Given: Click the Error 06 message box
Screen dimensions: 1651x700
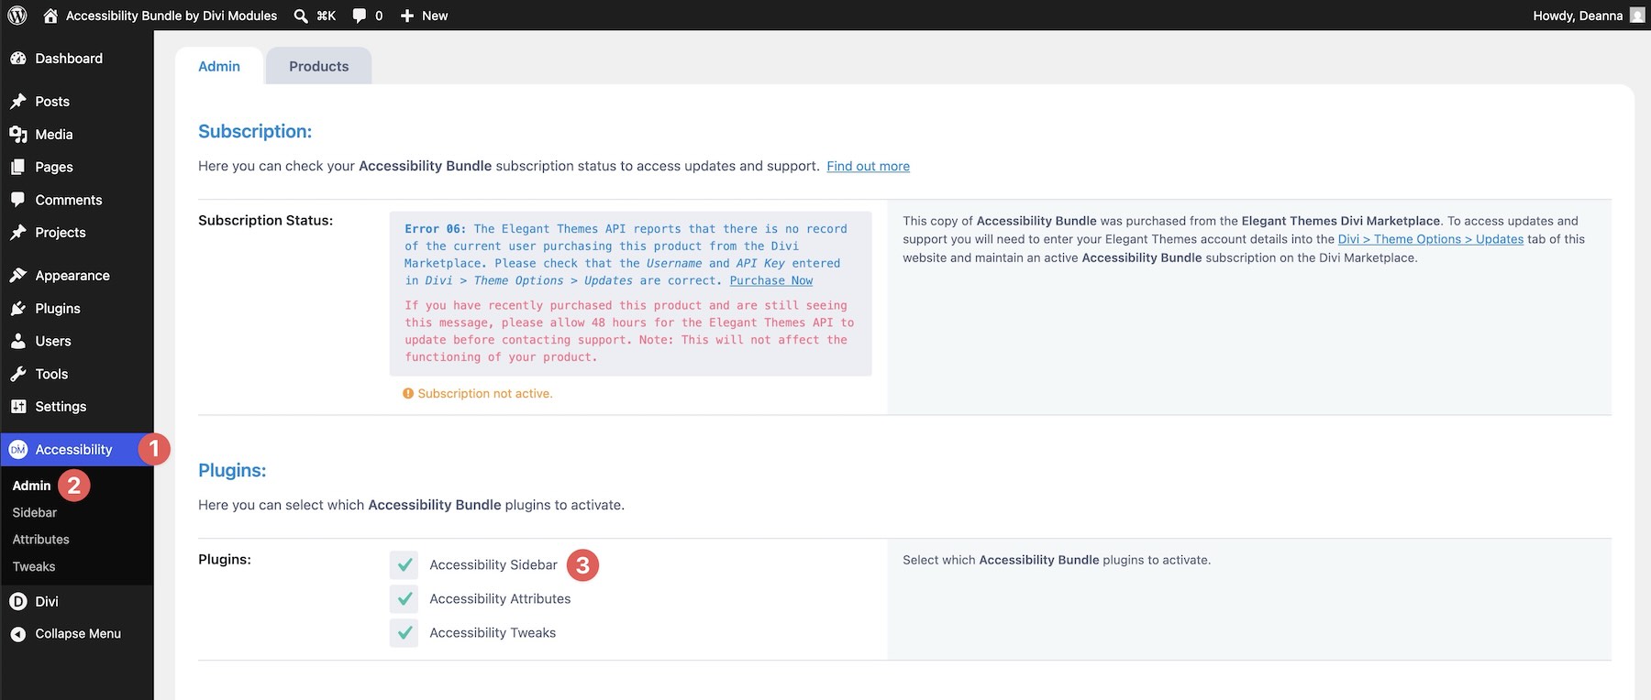Looking at the screenshot, I should tap(630, 294).
